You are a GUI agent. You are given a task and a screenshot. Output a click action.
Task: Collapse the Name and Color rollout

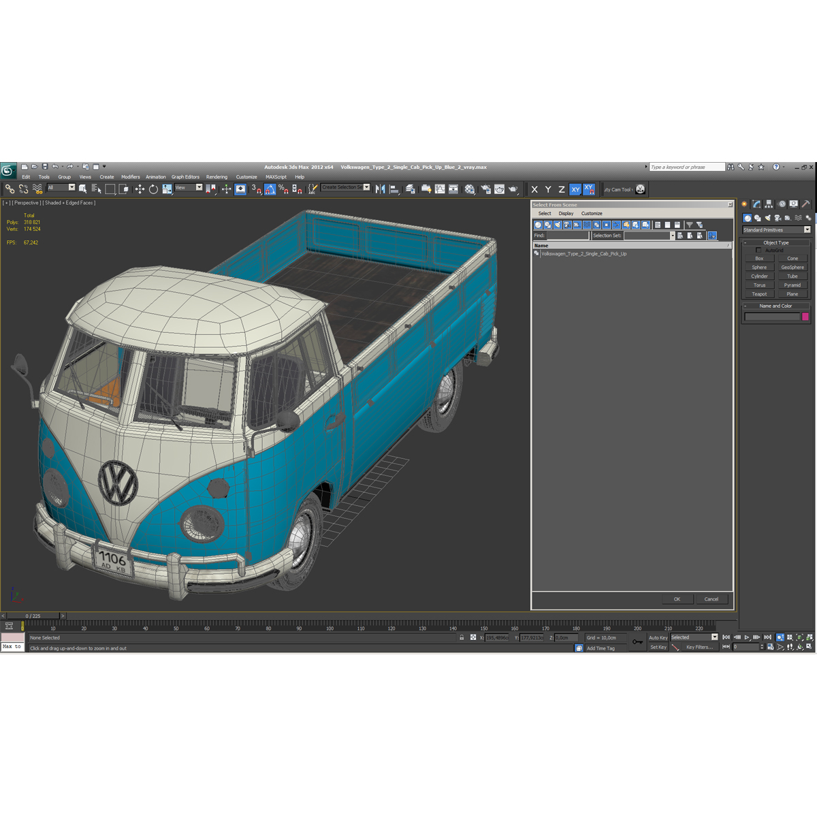click(x=775, y=306)
